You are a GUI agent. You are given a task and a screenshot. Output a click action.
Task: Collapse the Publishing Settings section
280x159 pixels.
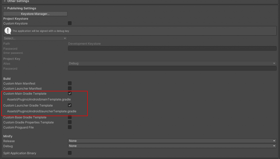pyautogui.click(x=5, y=8)
